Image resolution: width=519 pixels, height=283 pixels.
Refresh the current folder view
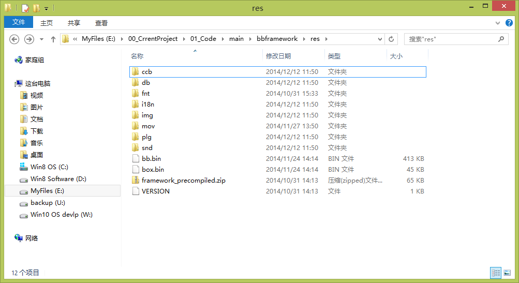(x=391, y=39)
